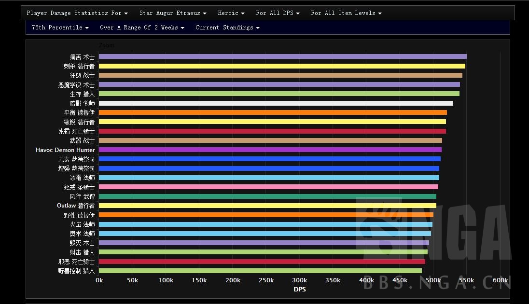Change the 75th Percentile setting

coord(60,28)
